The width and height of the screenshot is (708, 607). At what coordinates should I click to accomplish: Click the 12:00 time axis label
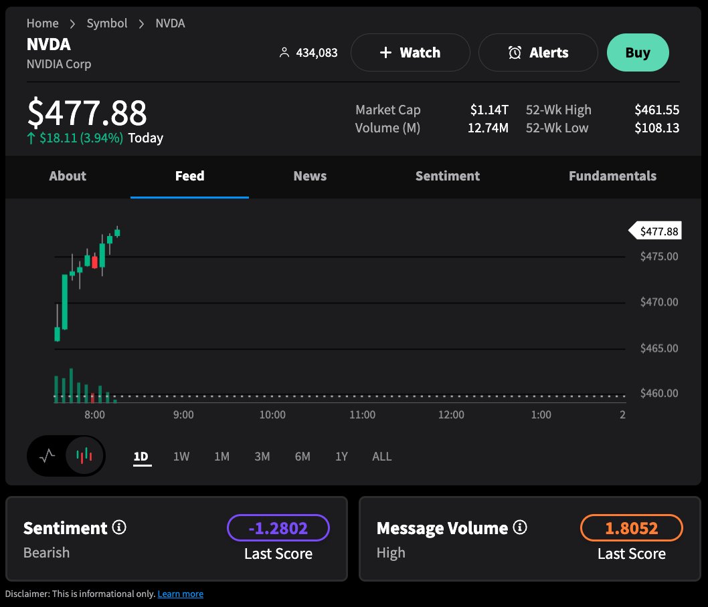[451, 415]
